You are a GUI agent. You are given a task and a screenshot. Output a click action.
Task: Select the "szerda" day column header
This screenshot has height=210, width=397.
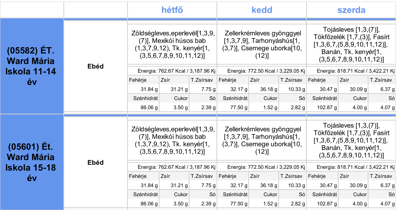tap(351, 10)
